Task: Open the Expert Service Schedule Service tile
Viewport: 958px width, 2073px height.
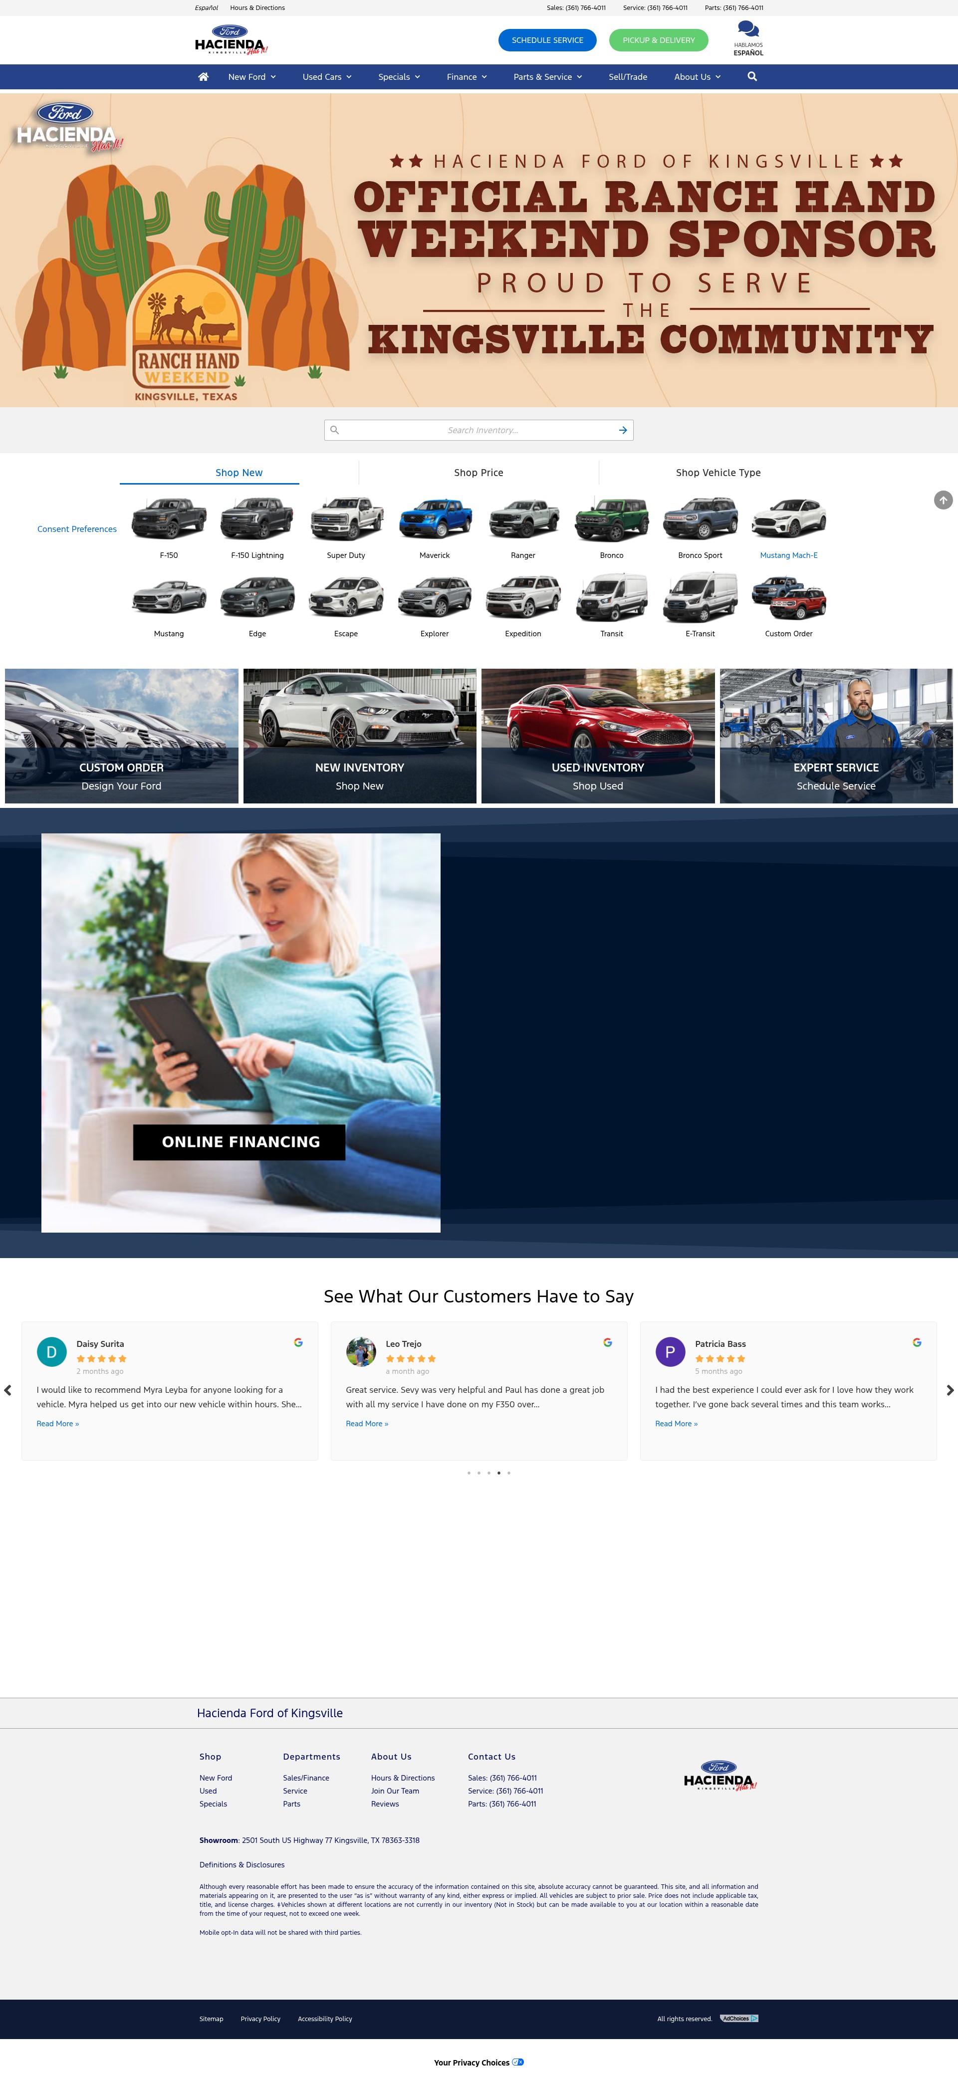Action: click(x=837, y=736)
